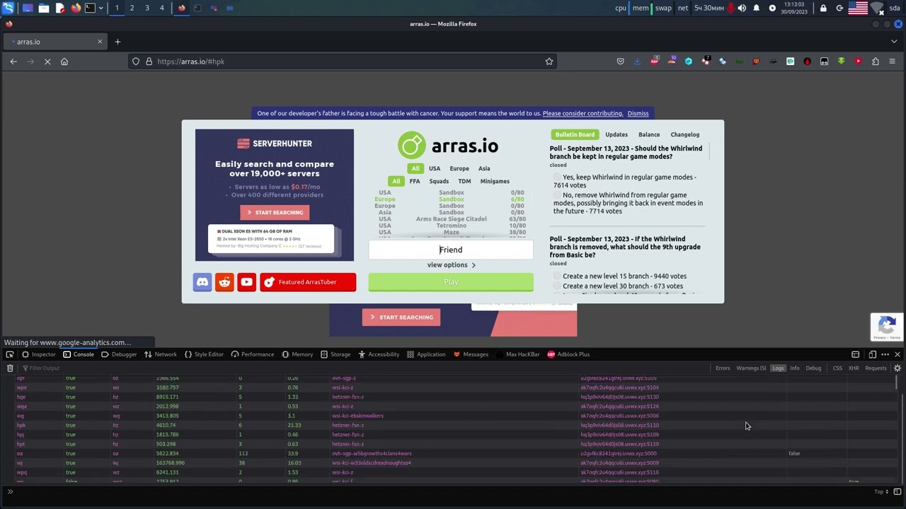Stop loading the page
906x509 pixels.
[47, 62]
